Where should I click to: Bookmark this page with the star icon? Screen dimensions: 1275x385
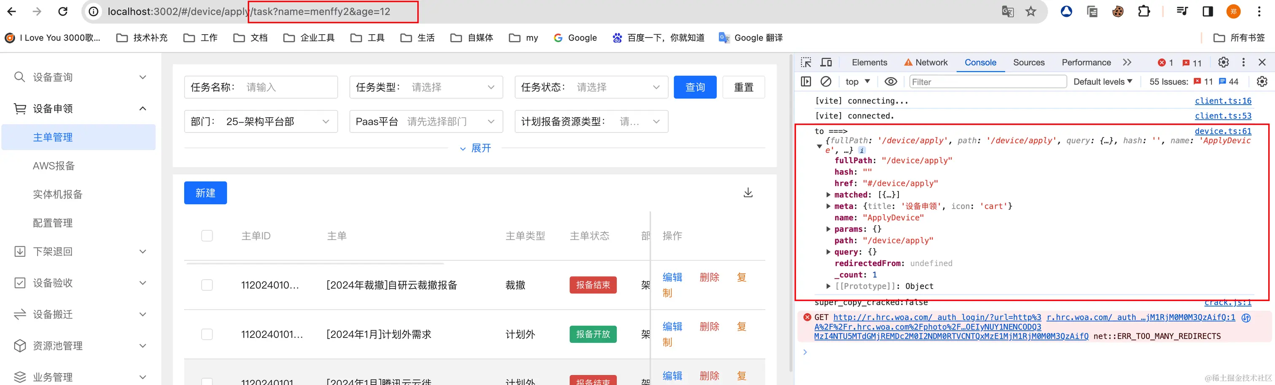tap(1030, 11)
